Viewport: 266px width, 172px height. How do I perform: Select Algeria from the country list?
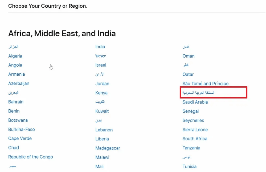(15, 56)
